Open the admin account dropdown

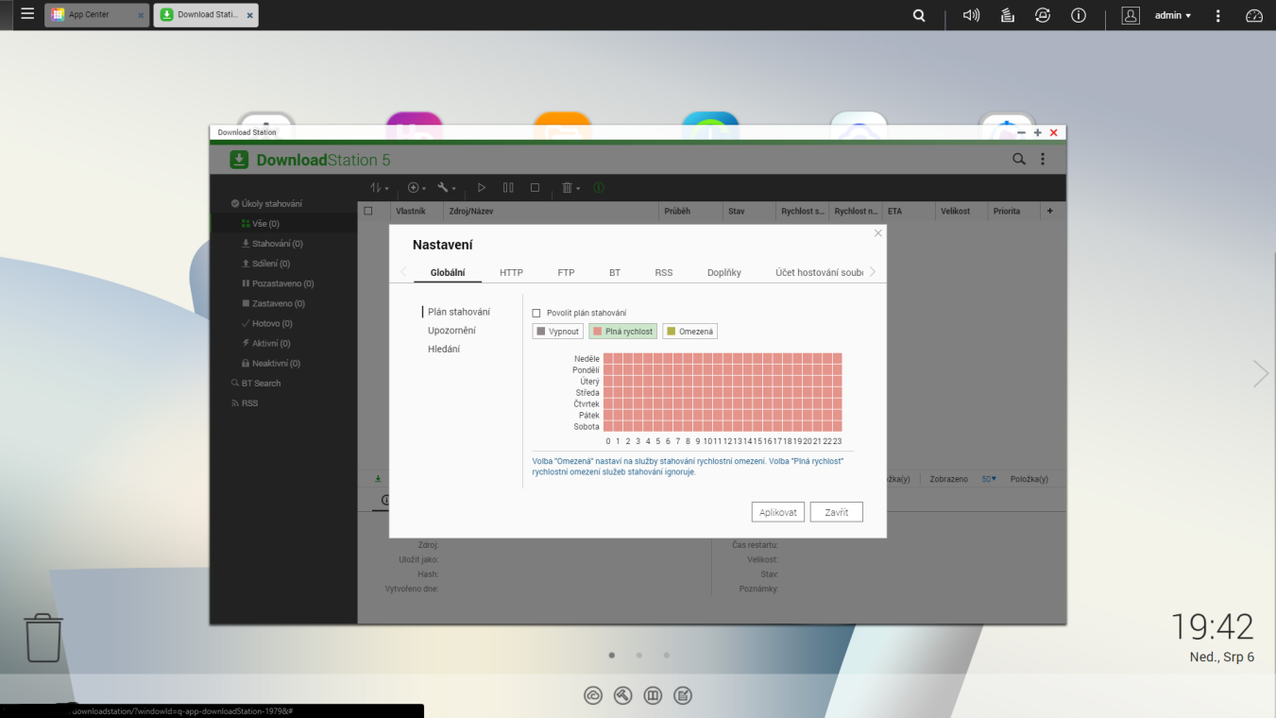(x=1172, y=15)
